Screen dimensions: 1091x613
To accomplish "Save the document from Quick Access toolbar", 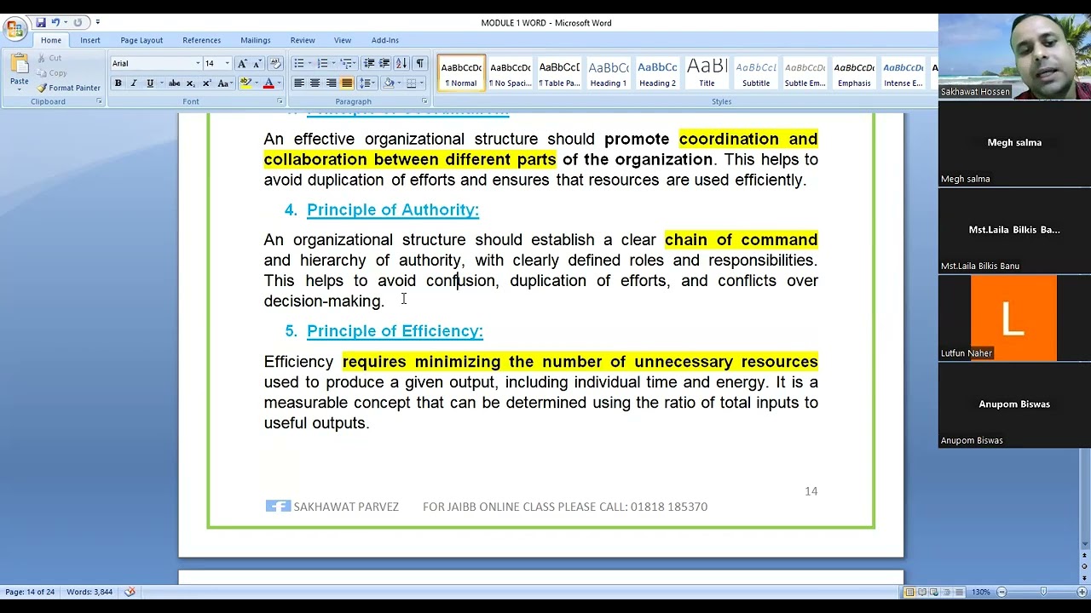I will 40,23.
